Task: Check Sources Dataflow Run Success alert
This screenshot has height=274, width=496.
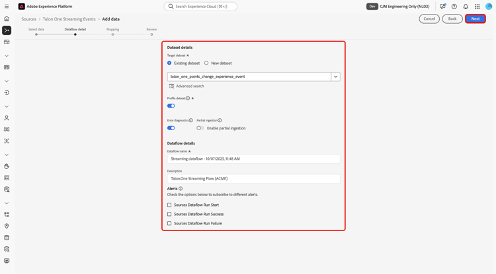Action: pyautogui.click(x=169, y=214)
